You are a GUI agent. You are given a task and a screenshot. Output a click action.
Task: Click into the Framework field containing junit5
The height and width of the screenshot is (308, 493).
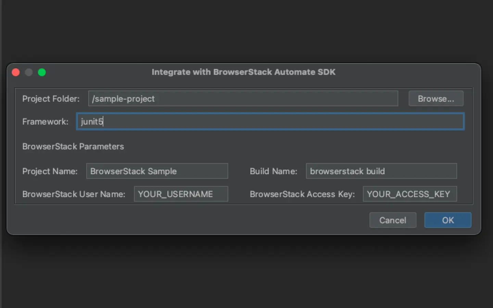pos(270,121)
